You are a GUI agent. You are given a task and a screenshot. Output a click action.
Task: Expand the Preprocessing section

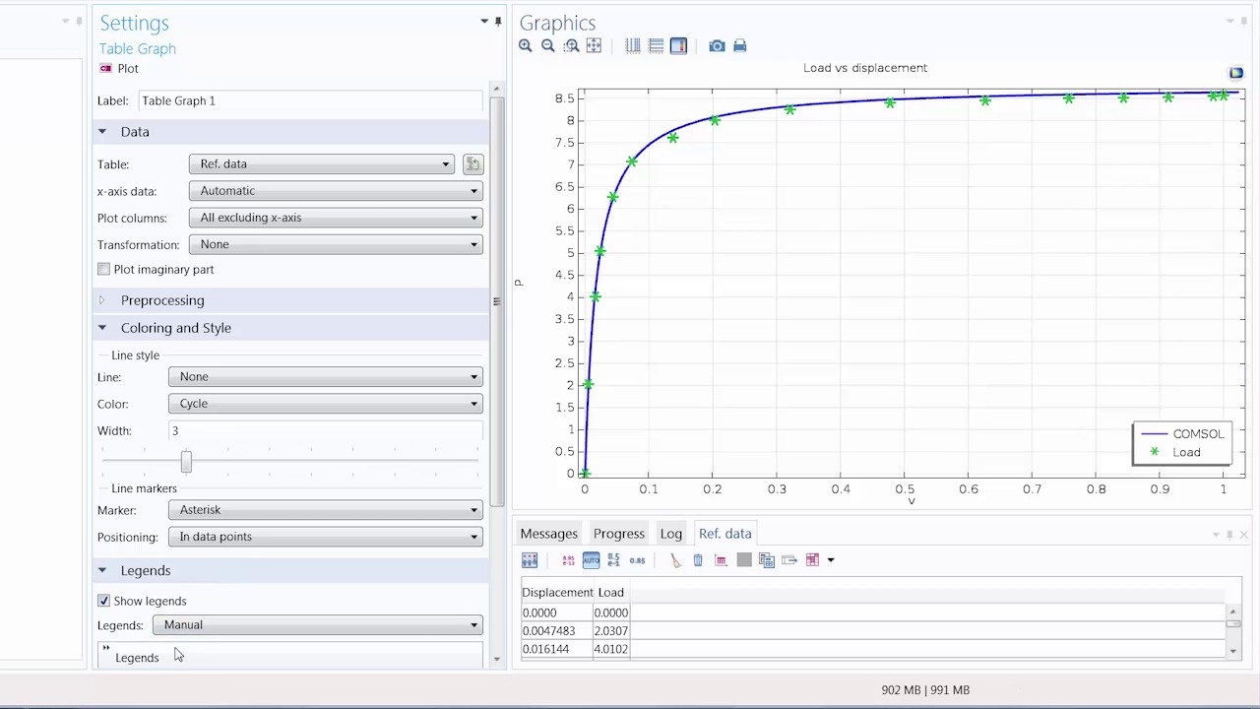pos(101,300)
